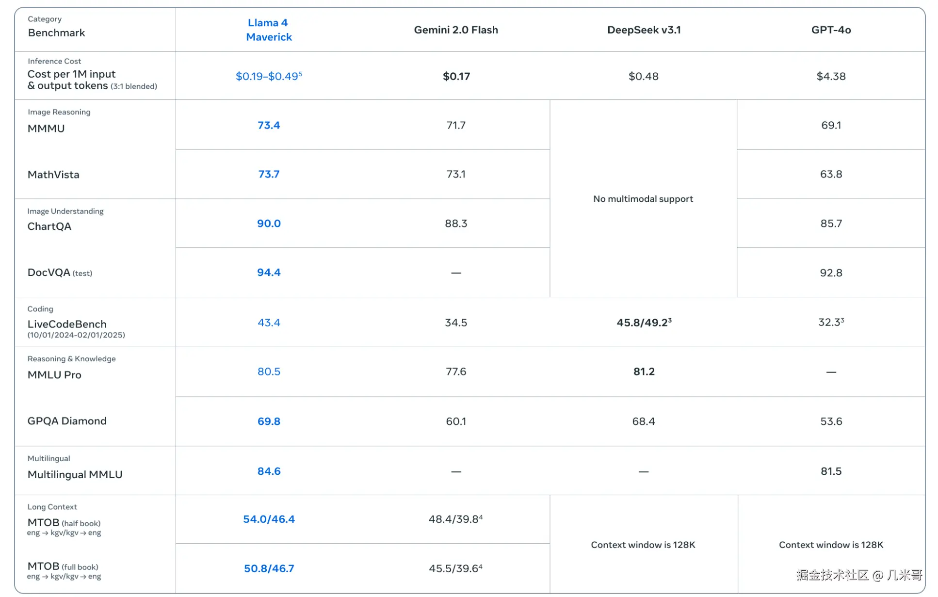Click the GPT-4o column header

pyautogui.click(x=830, y=30)
